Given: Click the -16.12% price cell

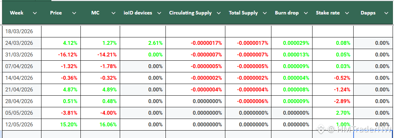Looking at the screenshot, I should [x=61, y=55].
